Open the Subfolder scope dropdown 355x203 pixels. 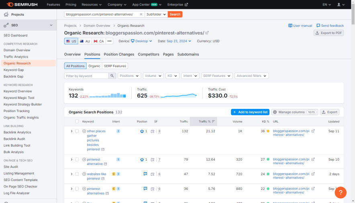point(156,14)
